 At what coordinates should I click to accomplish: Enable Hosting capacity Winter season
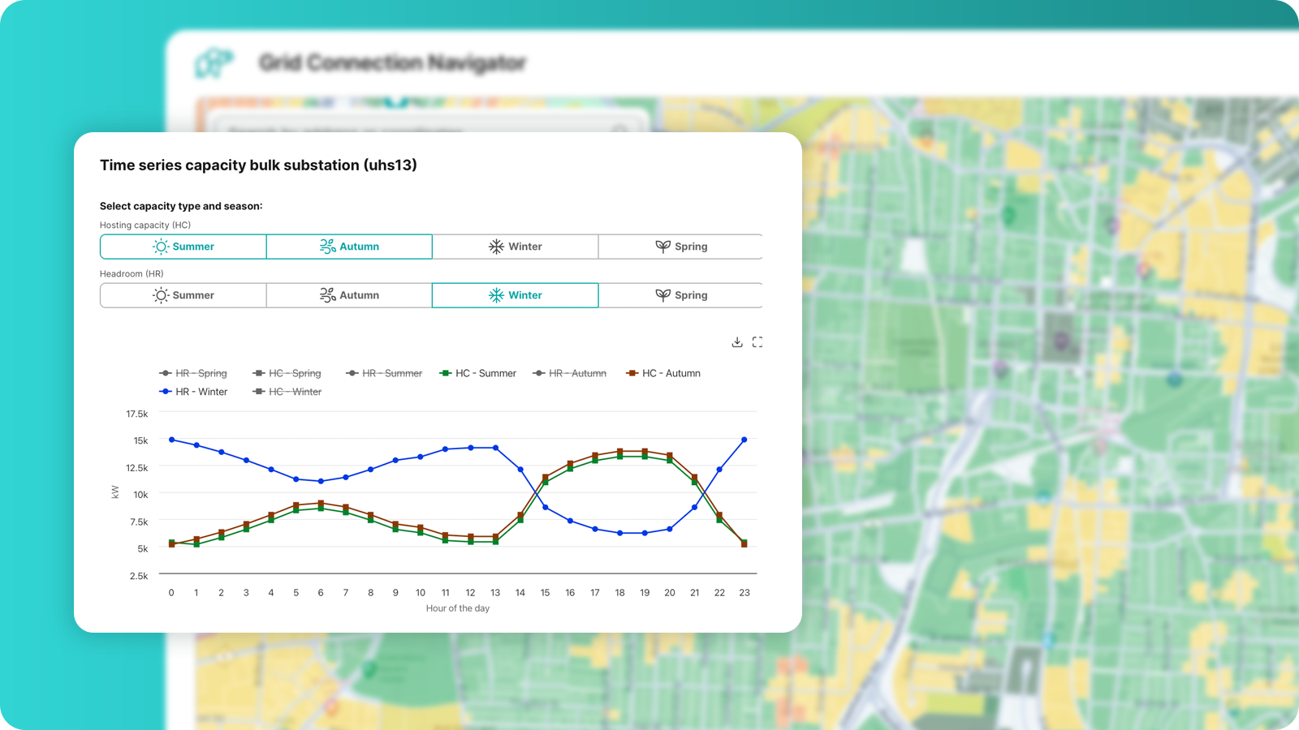(515, 247)
